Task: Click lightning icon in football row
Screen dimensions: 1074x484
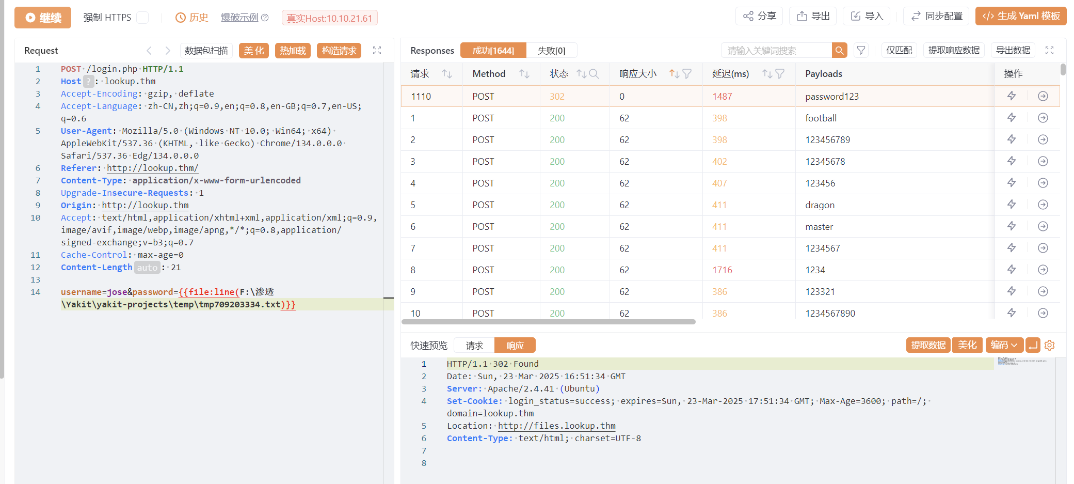Action: click(1012, 118)
